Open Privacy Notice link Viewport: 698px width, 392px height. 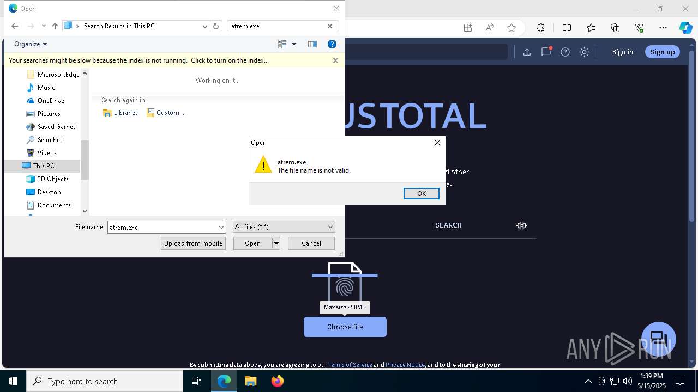405,365
